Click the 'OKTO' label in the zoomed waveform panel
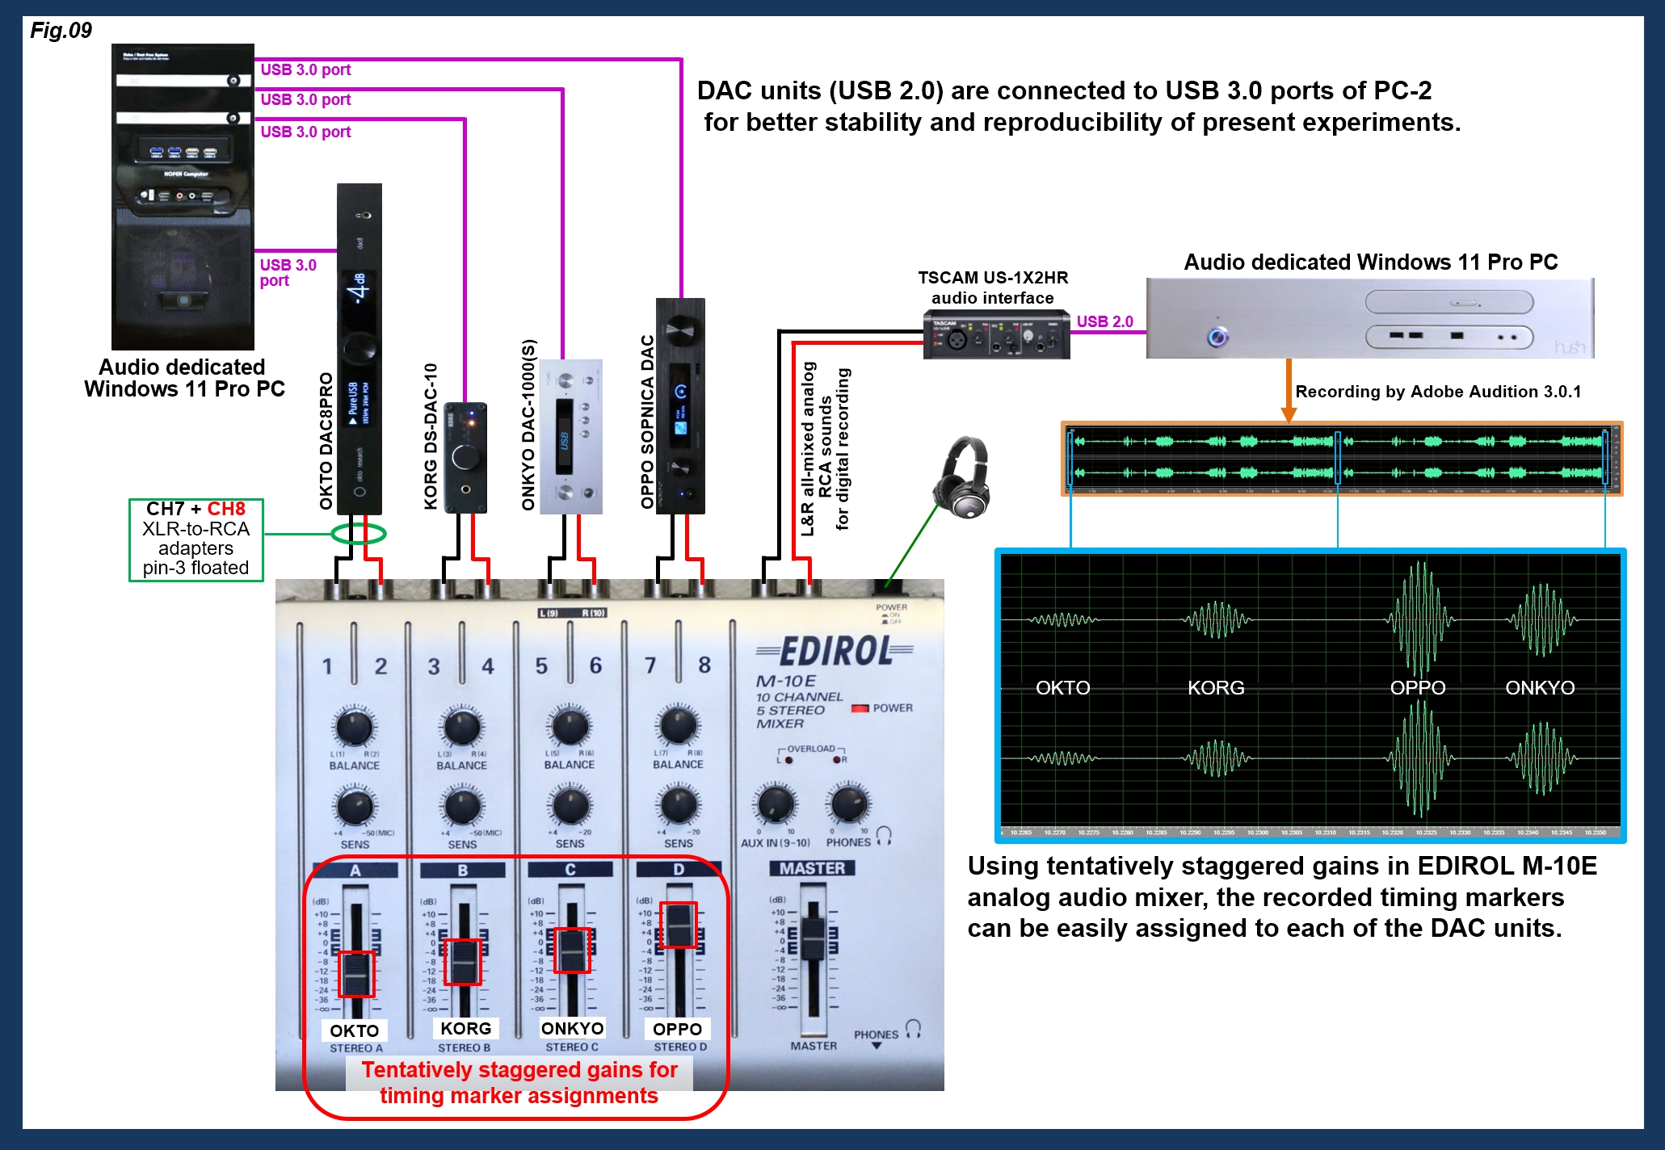1665x1150 pixels. (x=1063, y=687)
